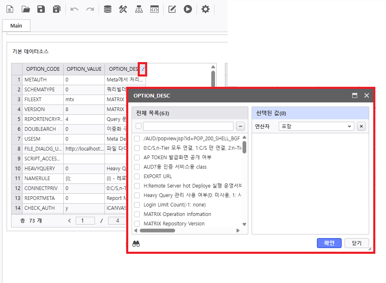This screenshot has height=283, width=386.
Task: Open the database data source icon
Action: (x=107, y=9)
